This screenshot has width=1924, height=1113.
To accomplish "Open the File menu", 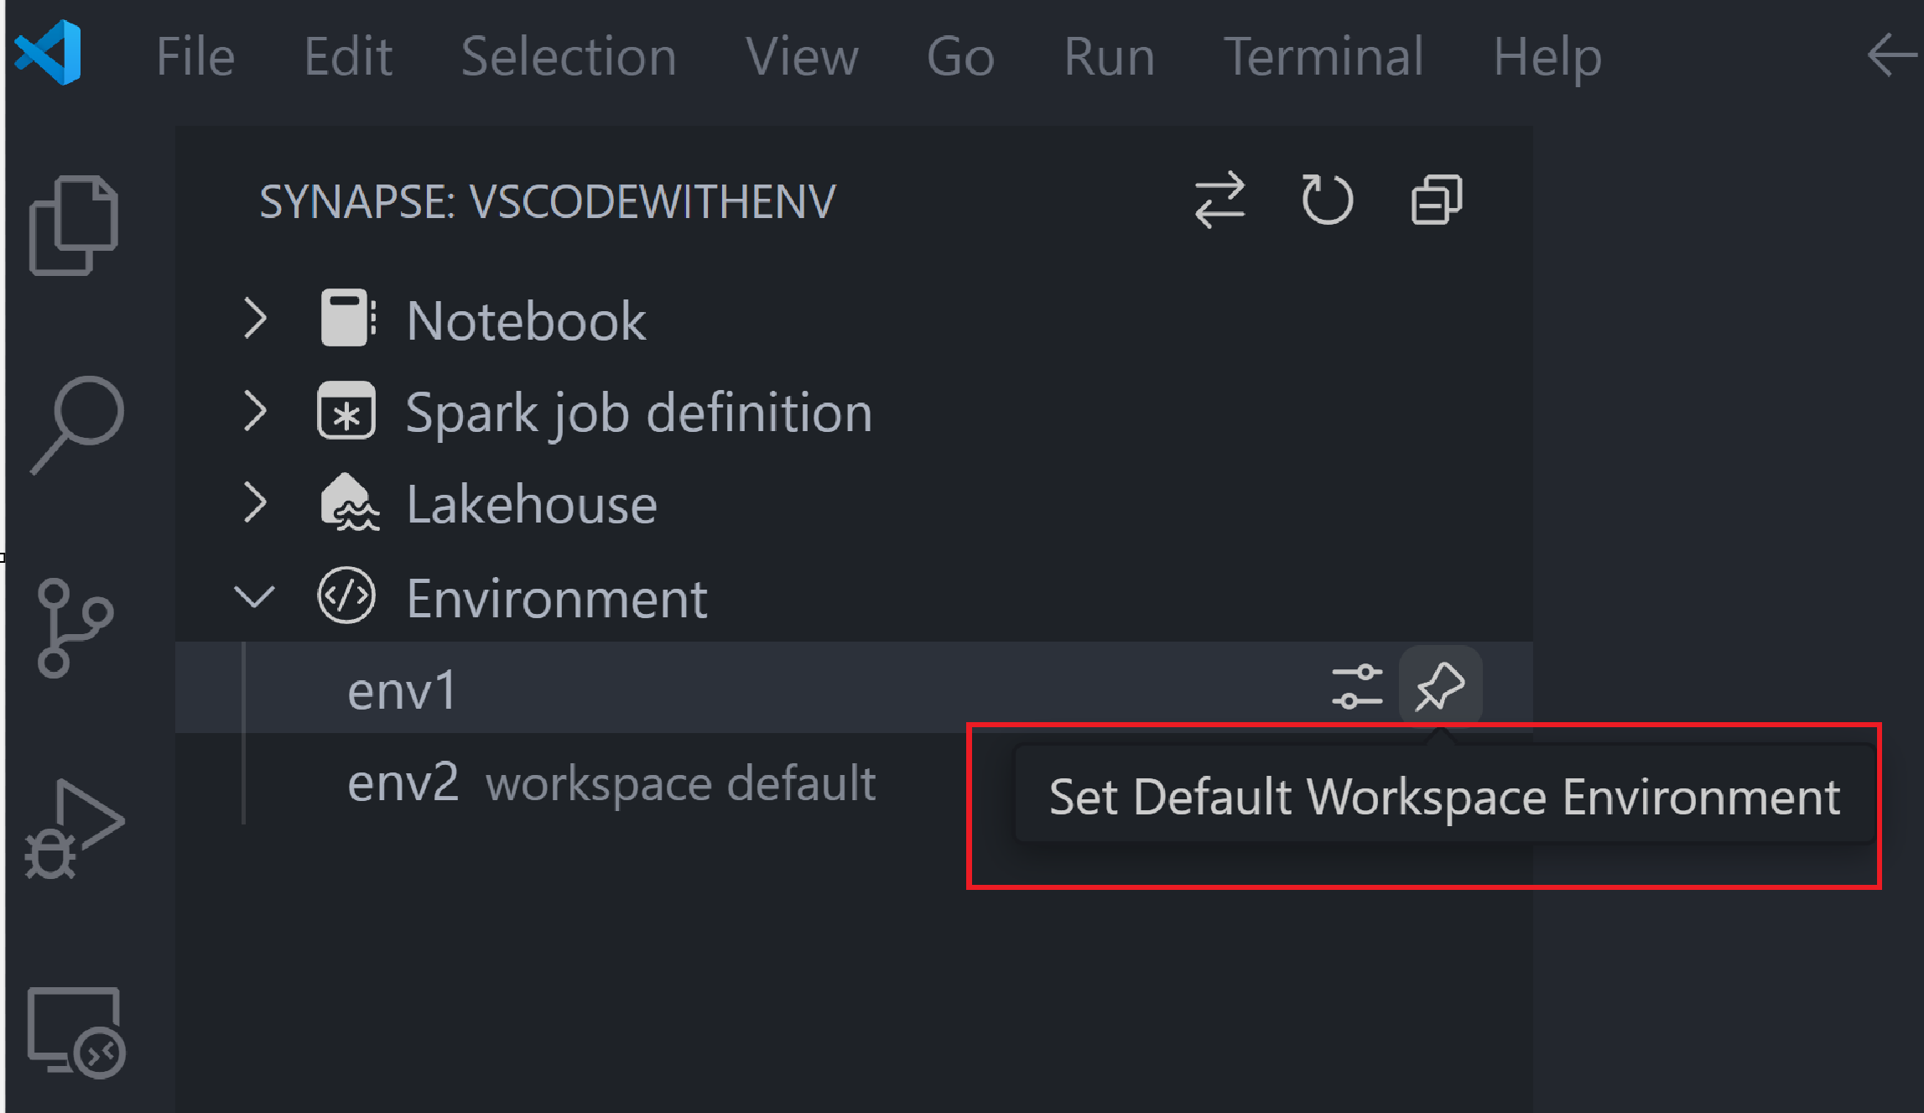I will click(x=195, y=56).
